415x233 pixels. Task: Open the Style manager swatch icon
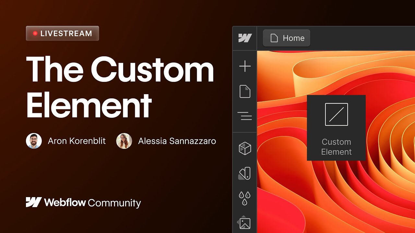pyautogui.click(x=245, y=173)
